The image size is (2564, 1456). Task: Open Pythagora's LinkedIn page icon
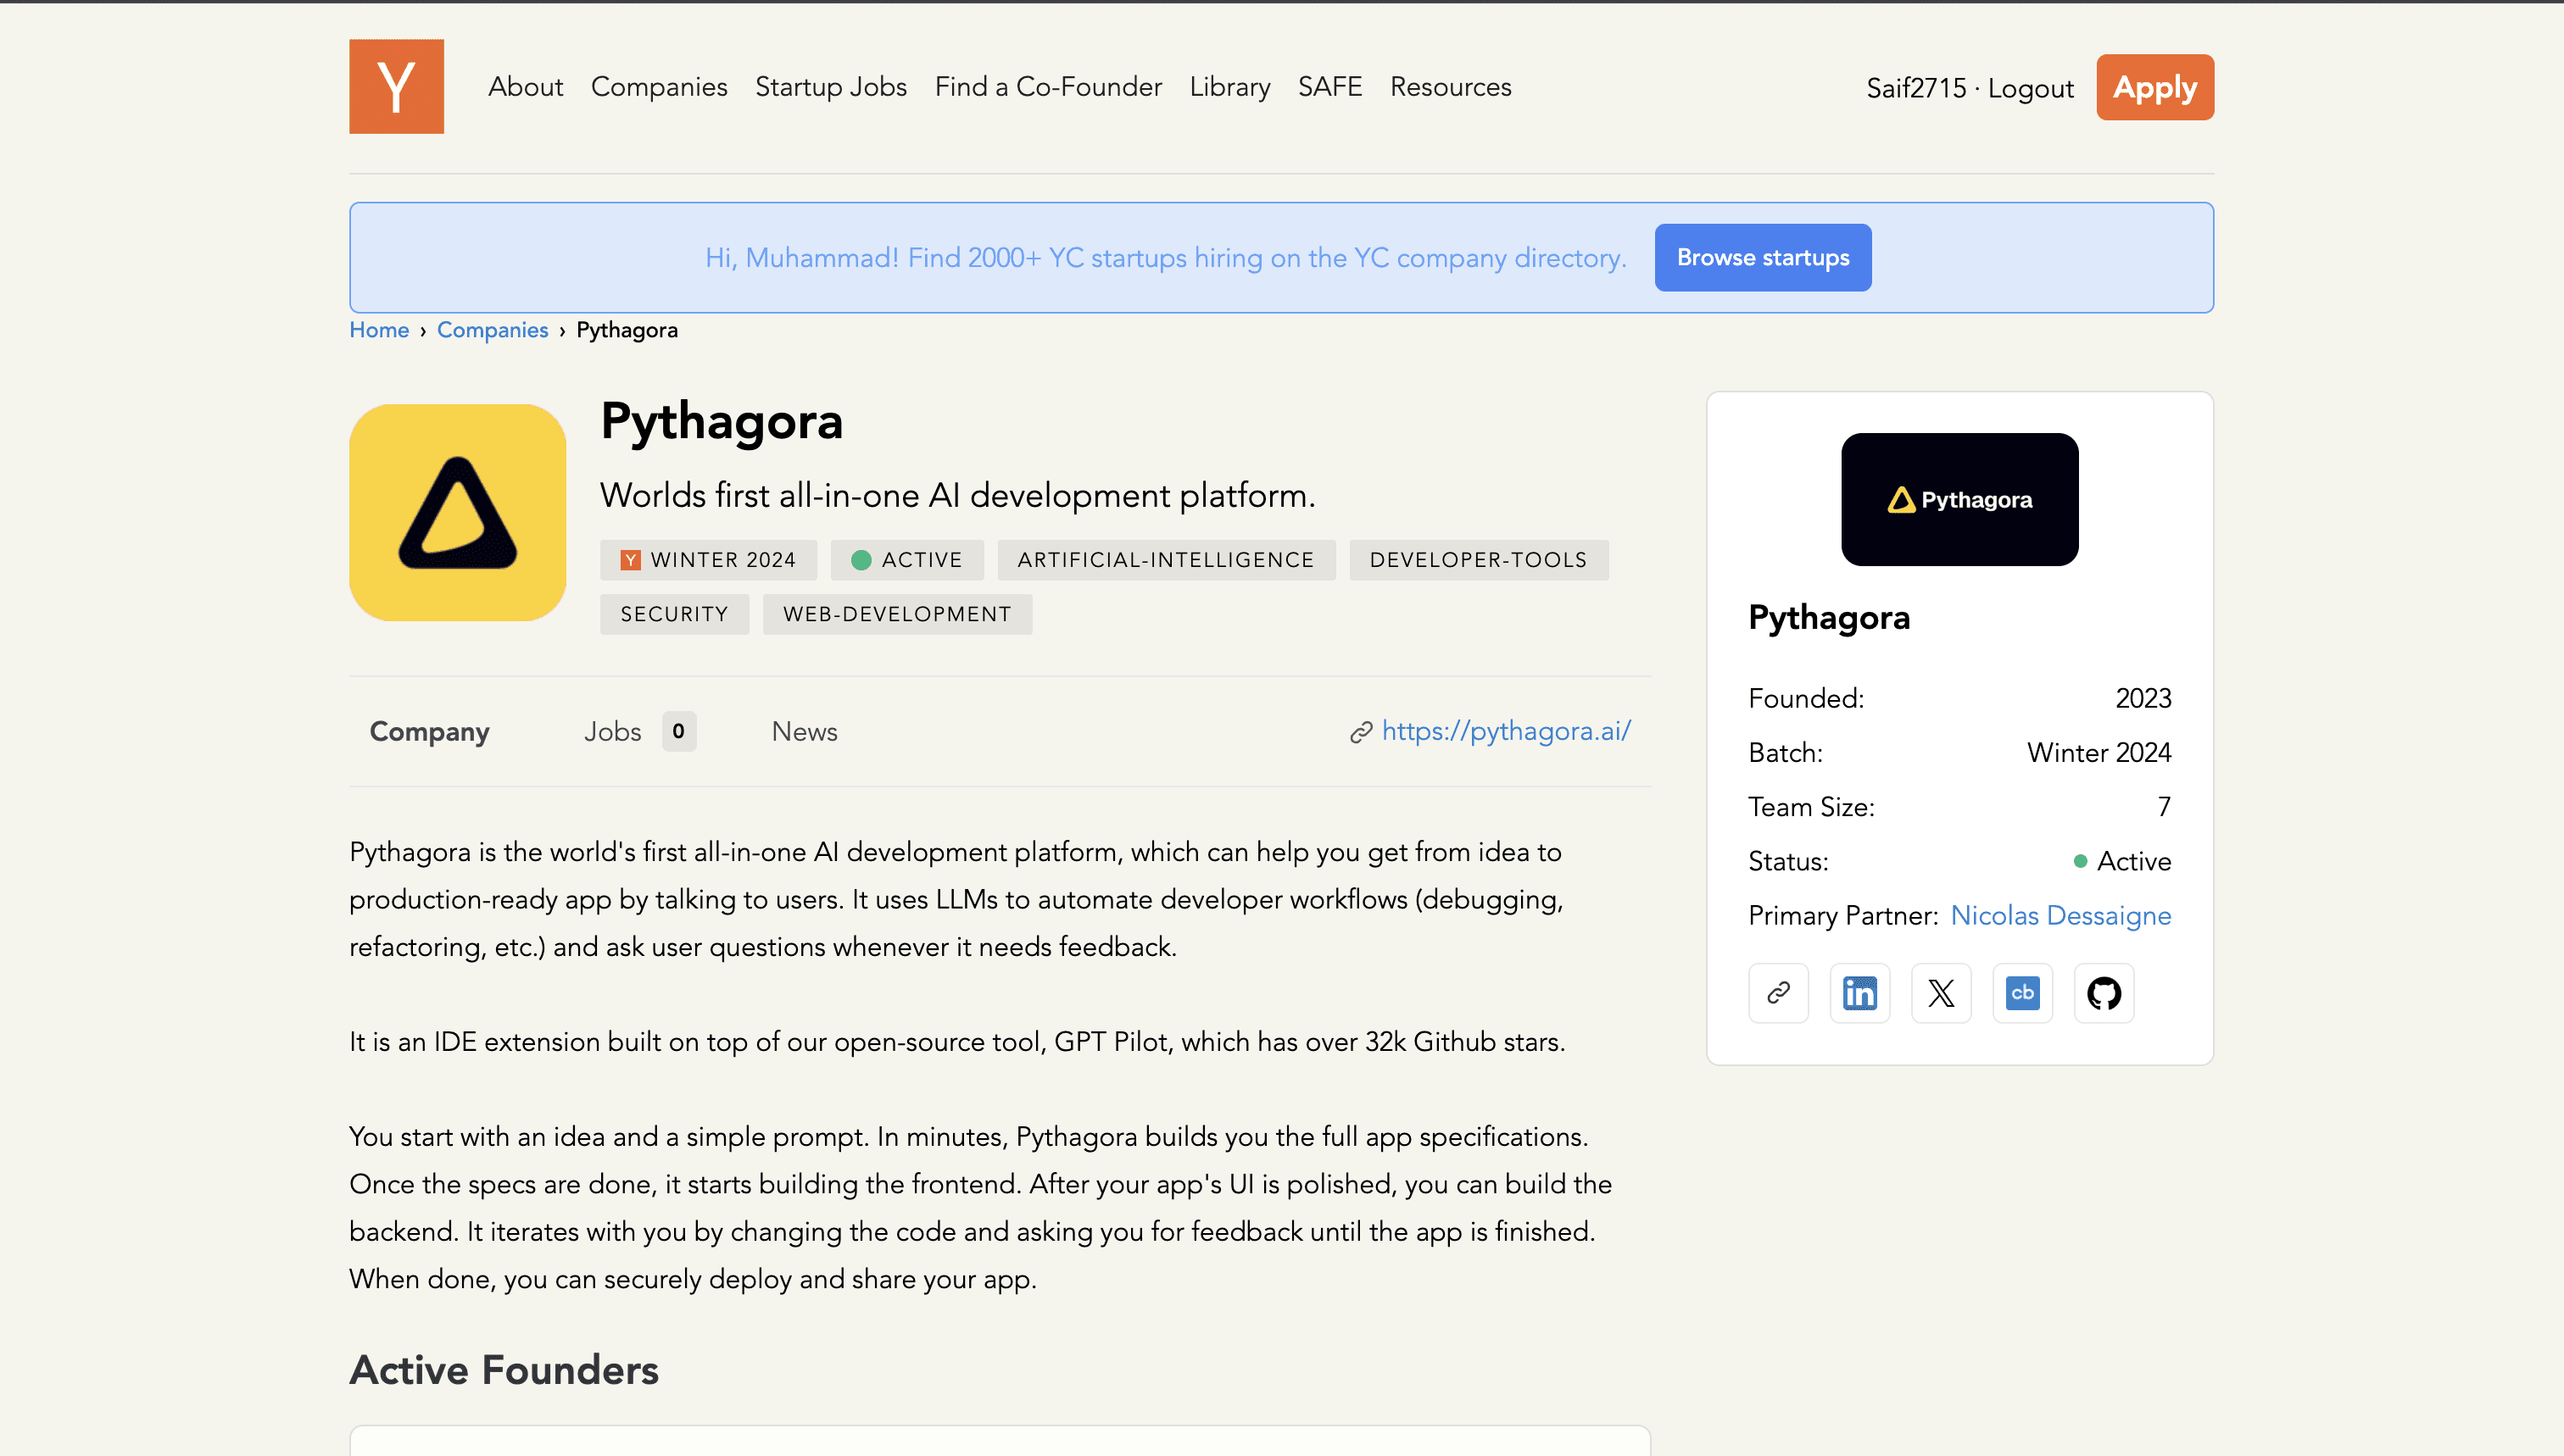1859,993
